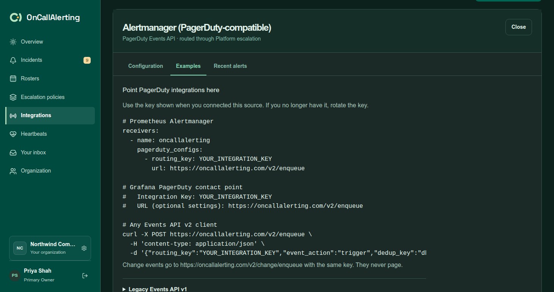Click the 'routing_key: YOUR_INTEGRATION_KEY' line

click(x=208, y=159)
